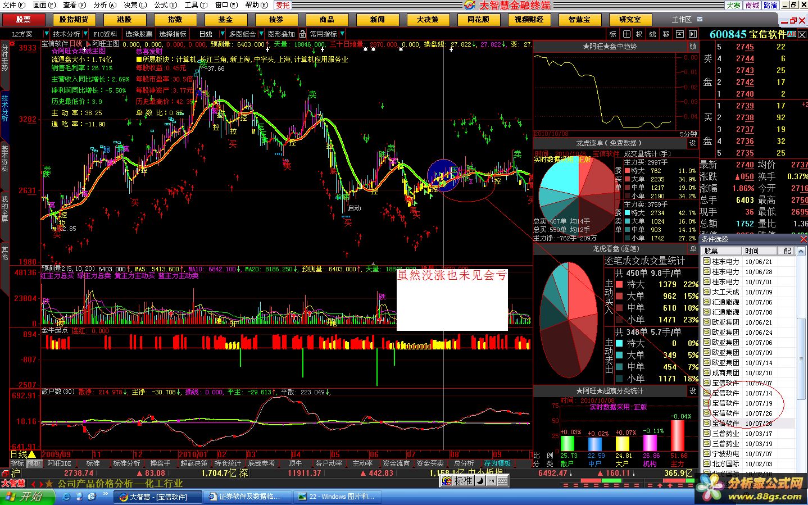The width and height of the screenshot is (808, 505).
Task: Click the F10资料 toolbar button
Action: [x=105, y=34]
